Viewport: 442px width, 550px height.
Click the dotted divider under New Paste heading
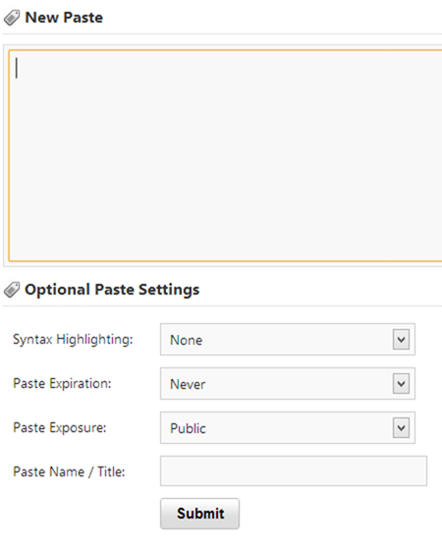point(222,34)
